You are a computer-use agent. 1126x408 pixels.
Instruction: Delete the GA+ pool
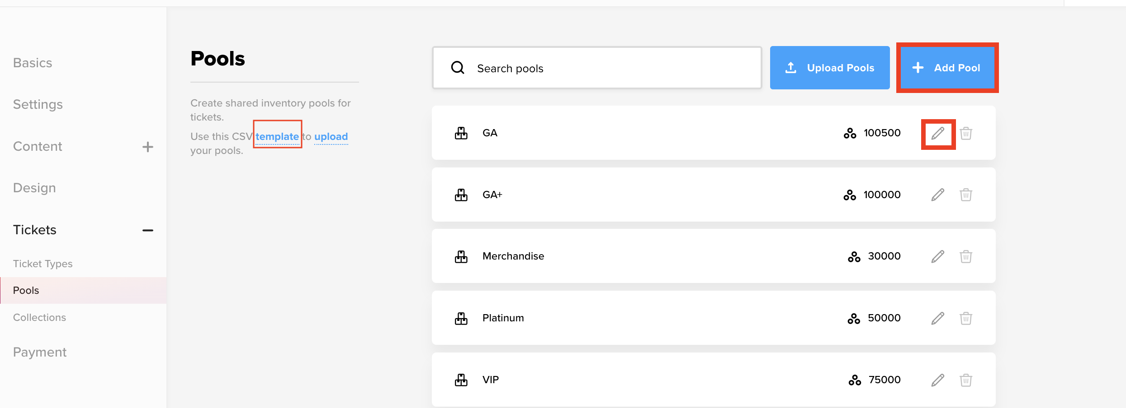point(966,195)
